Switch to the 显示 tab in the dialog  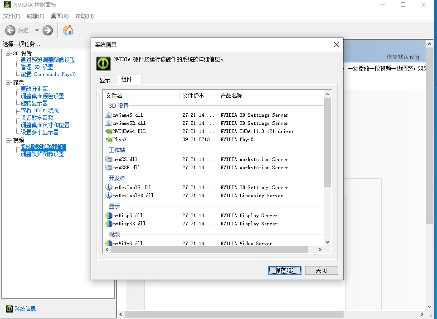click(107, 80)
